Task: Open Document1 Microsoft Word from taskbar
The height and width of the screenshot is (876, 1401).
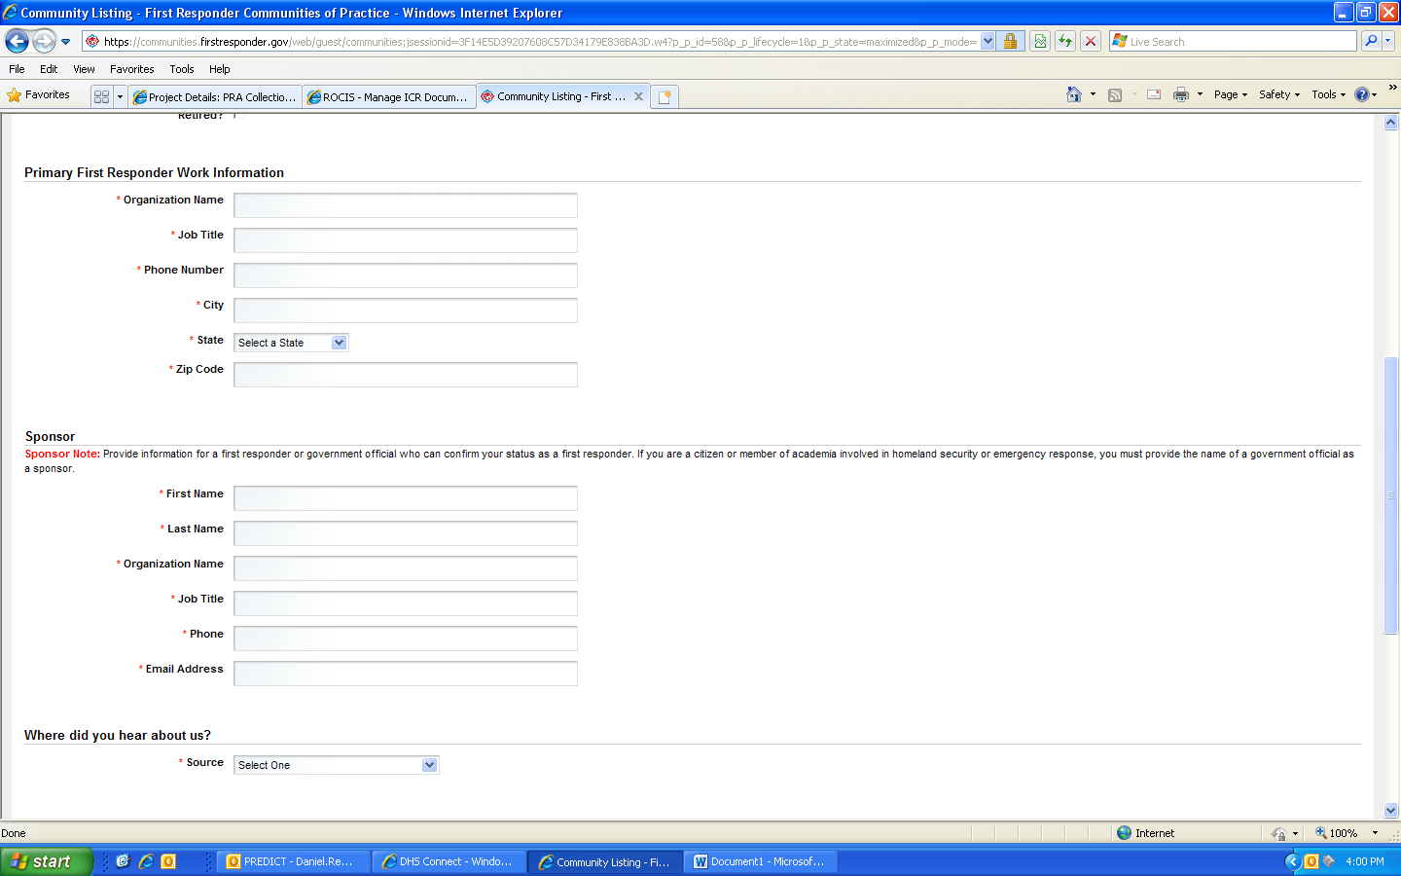Action: [759, 861]
